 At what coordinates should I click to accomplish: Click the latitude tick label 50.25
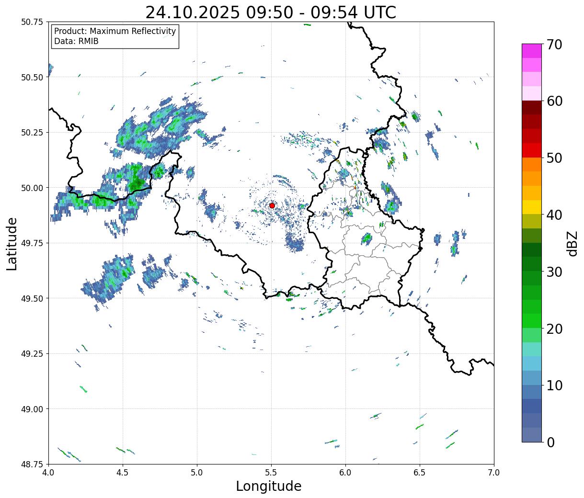click(x=32, y=133)
